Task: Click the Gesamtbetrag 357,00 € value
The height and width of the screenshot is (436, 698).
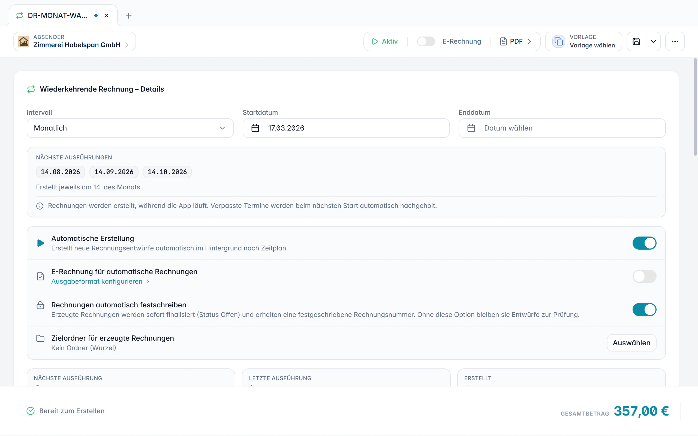Action: (641, 411)
